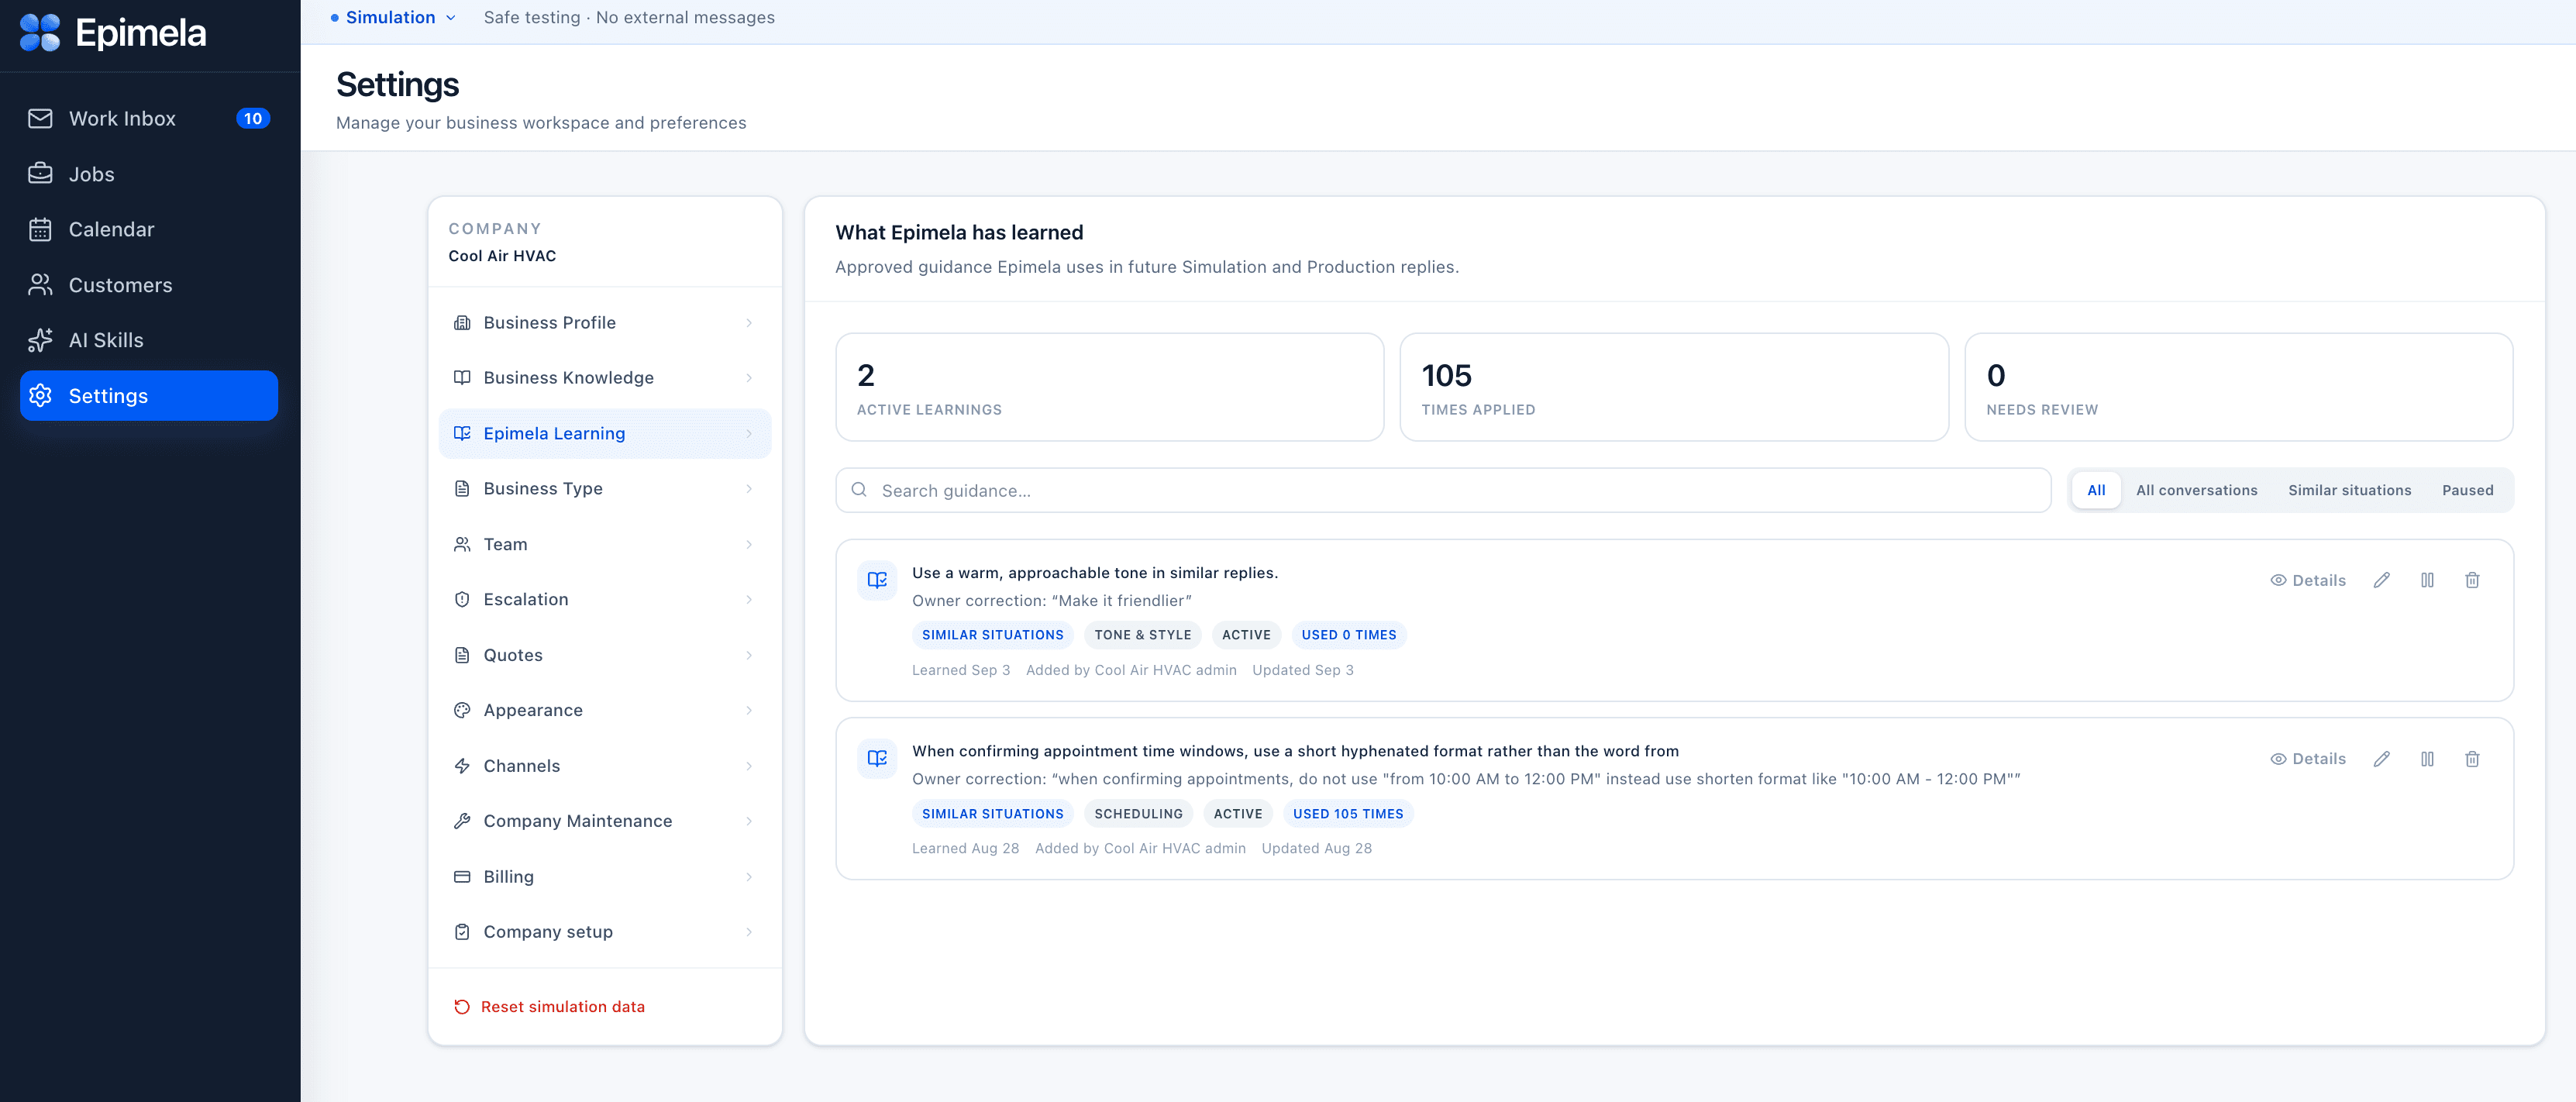Viewport: 2576px width, 1102px height.
Task: Click the Appearance palette icon
Action: tap(462, 710)
